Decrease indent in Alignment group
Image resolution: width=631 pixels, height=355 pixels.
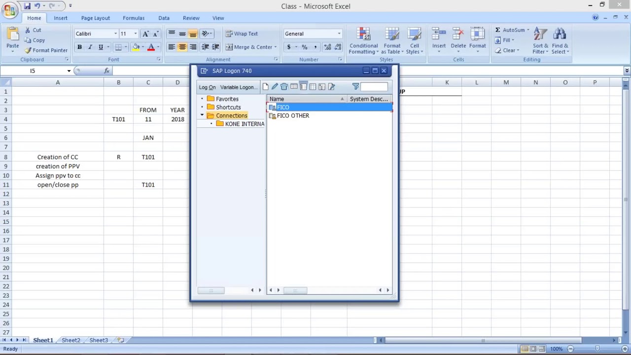(205, 47)
